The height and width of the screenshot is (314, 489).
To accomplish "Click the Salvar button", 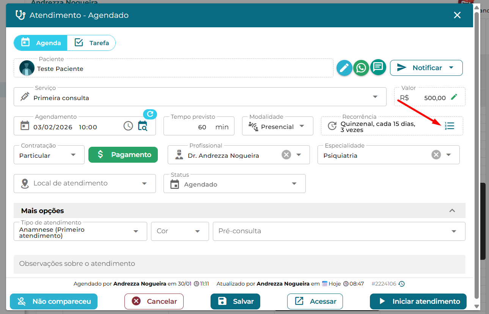I will tap(235, 301).
